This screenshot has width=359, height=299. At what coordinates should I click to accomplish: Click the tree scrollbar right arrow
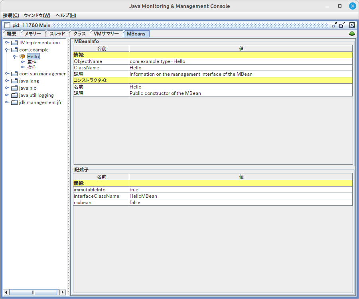pos(63,292)
